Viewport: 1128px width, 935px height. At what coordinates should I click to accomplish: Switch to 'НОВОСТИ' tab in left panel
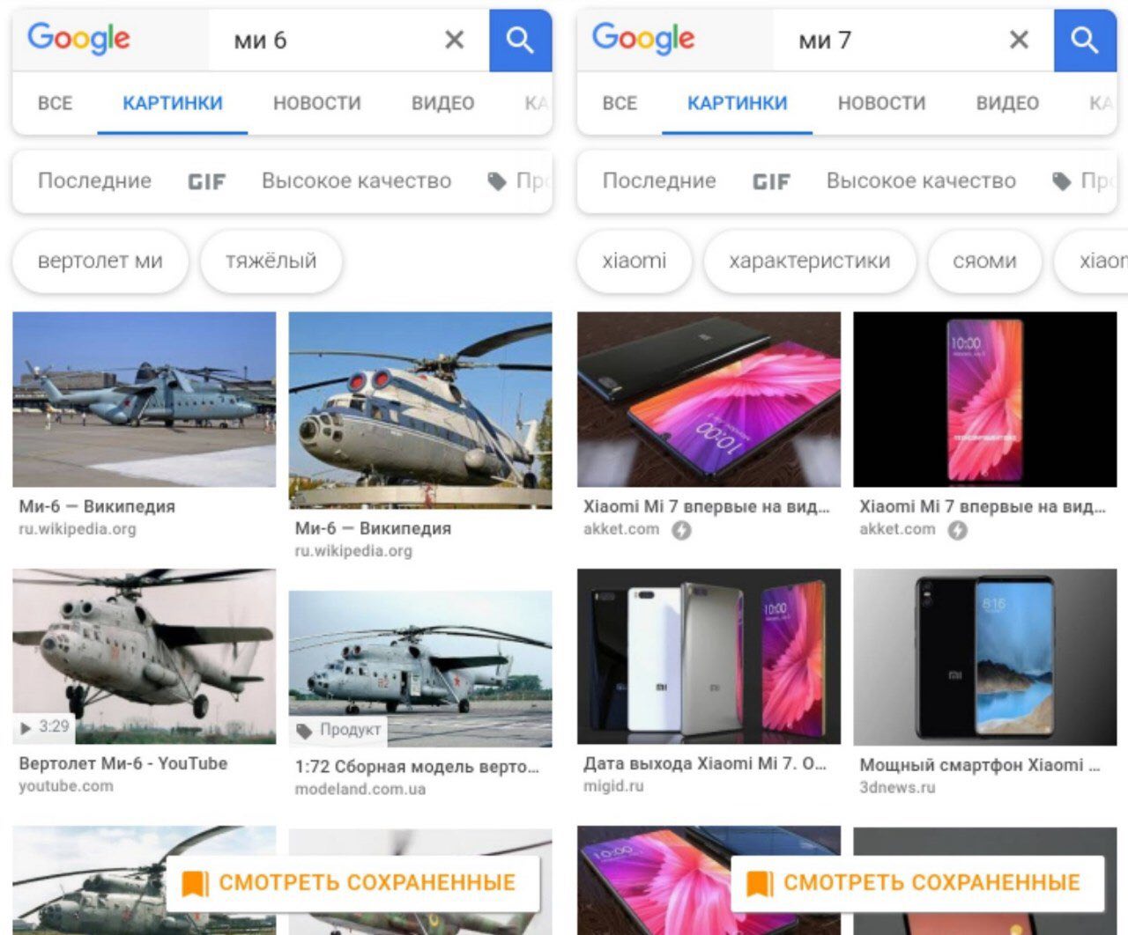(317, 103)
